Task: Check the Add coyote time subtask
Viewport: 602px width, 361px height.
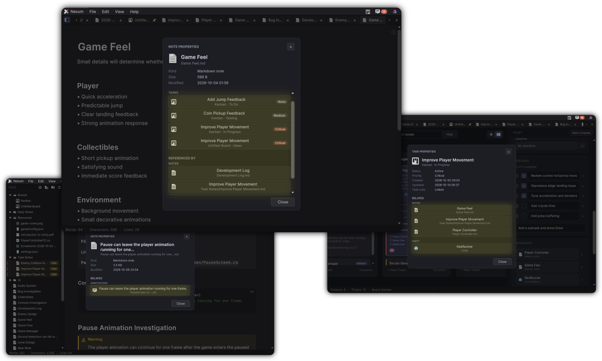Action: coord(524,206)
